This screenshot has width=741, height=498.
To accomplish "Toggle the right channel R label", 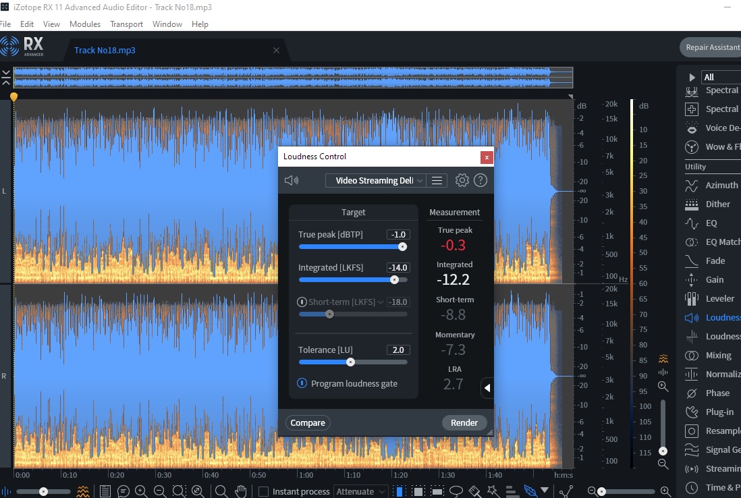I will pos(4,376).
